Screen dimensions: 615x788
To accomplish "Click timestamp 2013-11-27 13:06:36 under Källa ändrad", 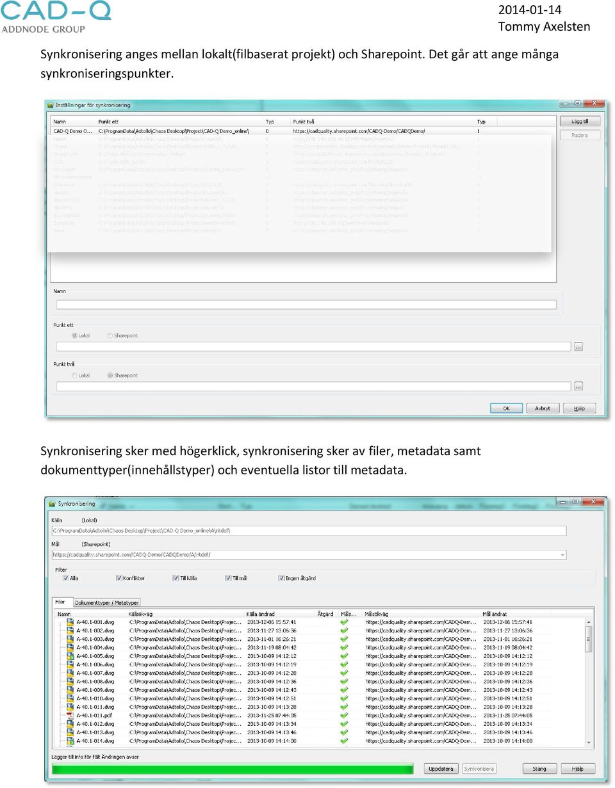I will coord(272,631).
